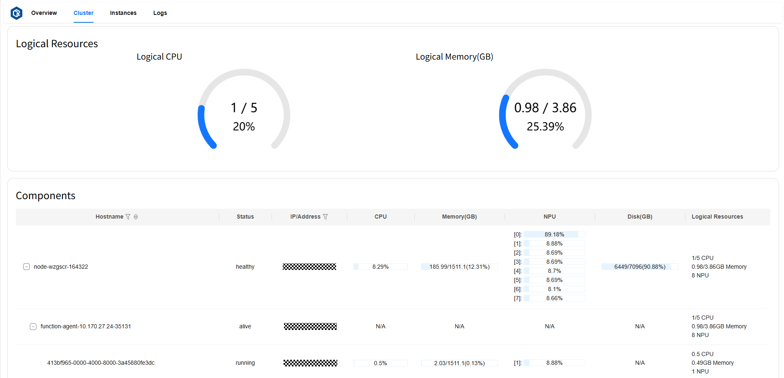Open the Hostname column filter
Screen dimensions: 784x378
point(128,217)
